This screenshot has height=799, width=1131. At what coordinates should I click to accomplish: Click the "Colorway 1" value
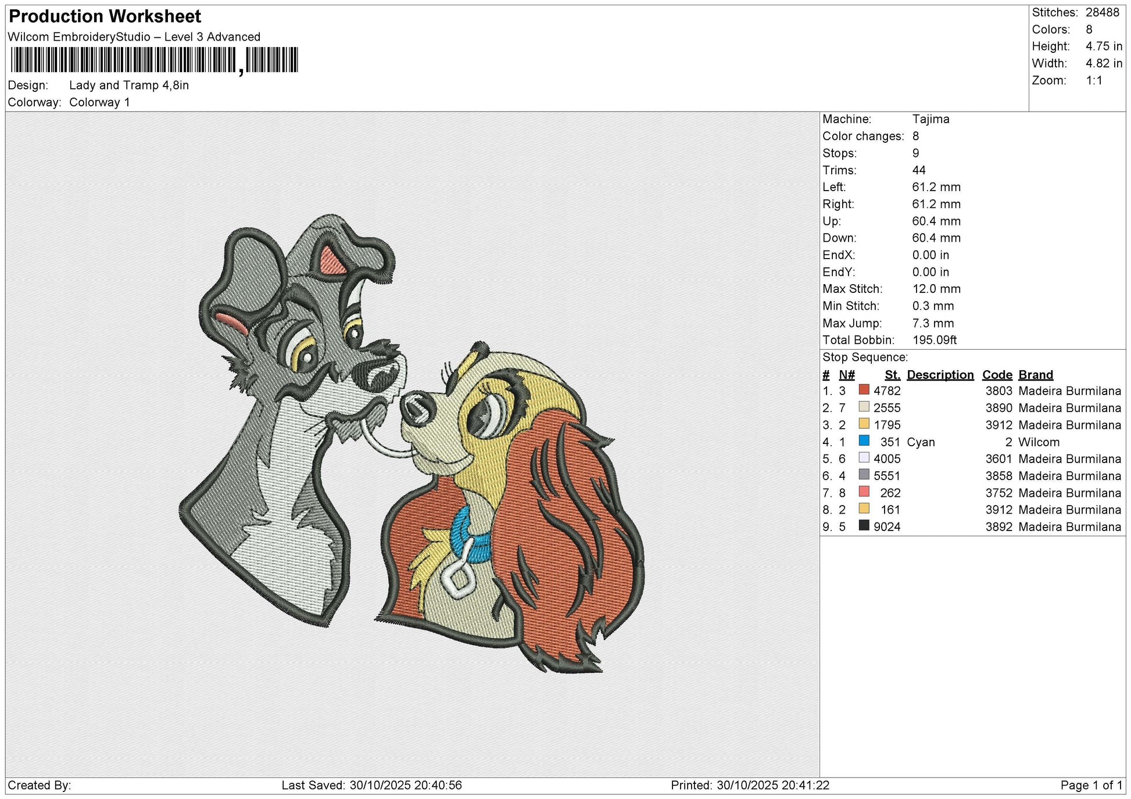(99, 102)
